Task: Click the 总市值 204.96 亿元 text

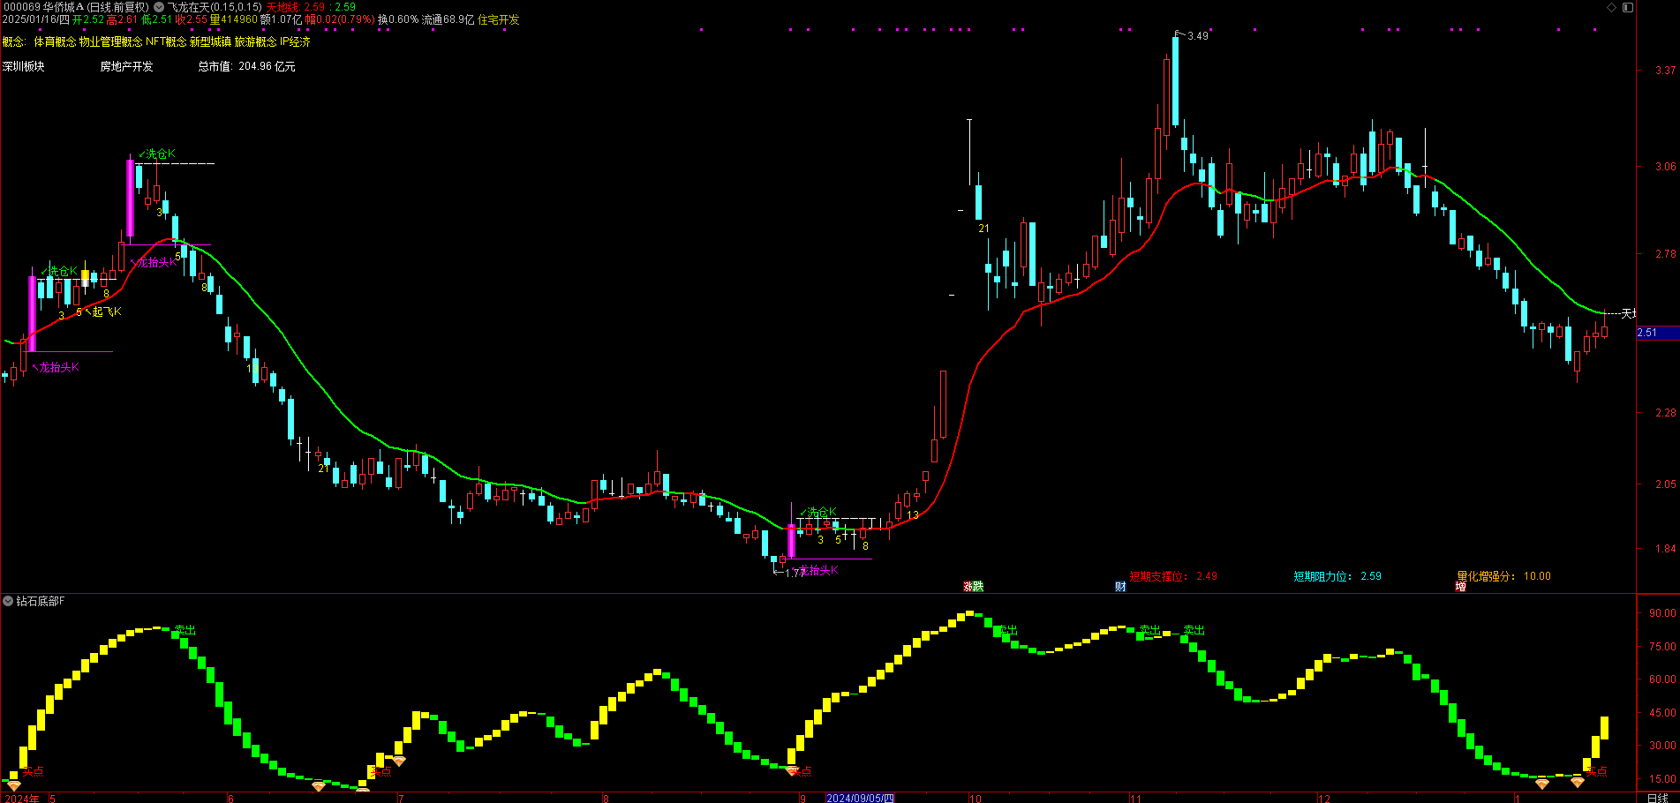Action: coord(246,66)
